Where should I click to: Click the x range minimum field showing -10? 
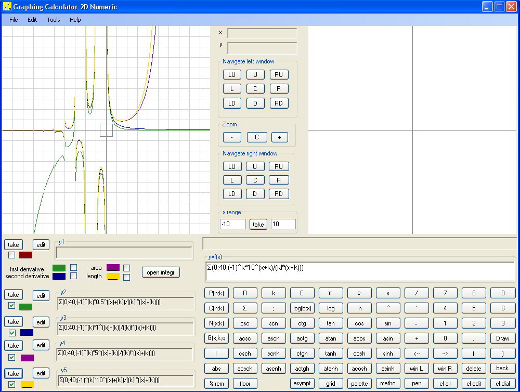(233, 224)
